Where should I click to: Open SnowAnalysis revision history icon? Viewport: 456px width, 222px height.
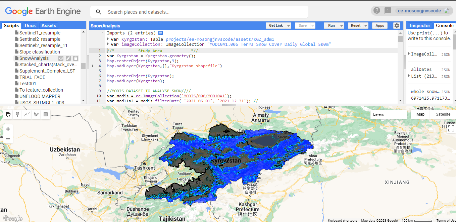click(61, 59)
